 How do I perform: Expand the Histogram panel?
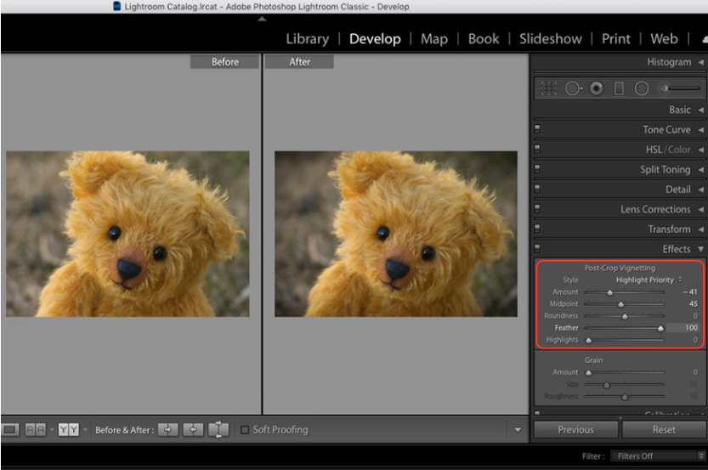pyautogui.click(x=700, y=62)
